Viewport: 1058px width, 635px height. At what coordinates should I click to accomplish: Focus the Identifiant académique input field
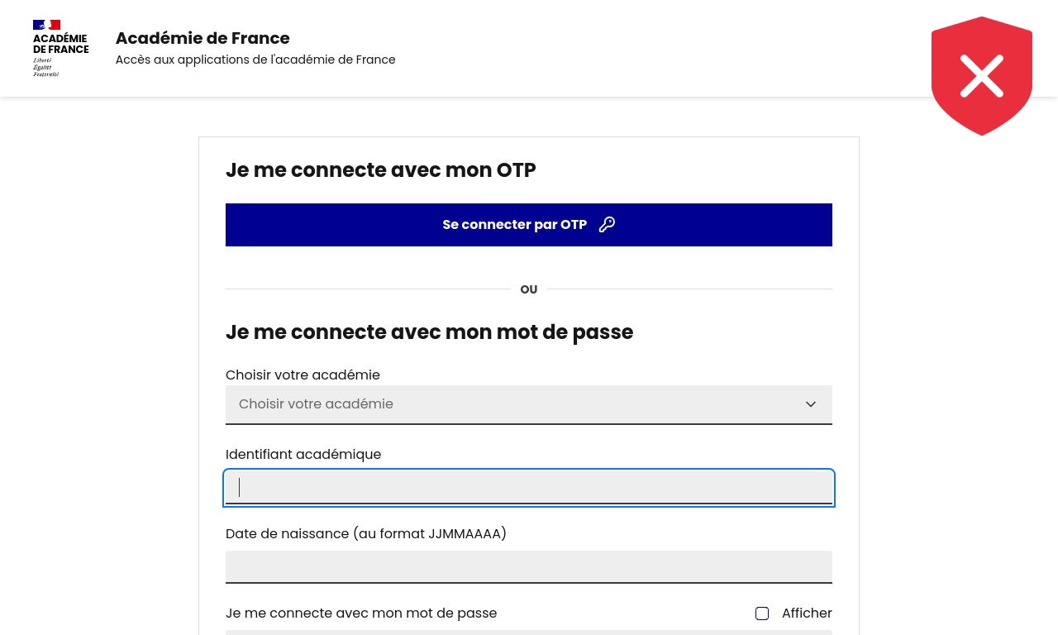[x=529, y=488]
